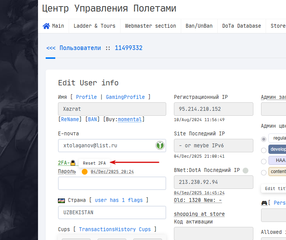Click the Пароль label
The image size is (286, 240).
(x=67, y=172)
